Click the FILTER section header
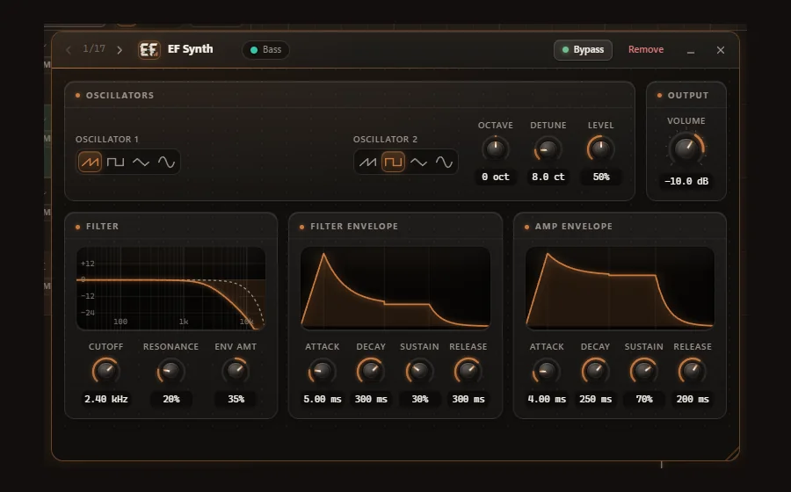791x492 pixels. click(103, 227)
